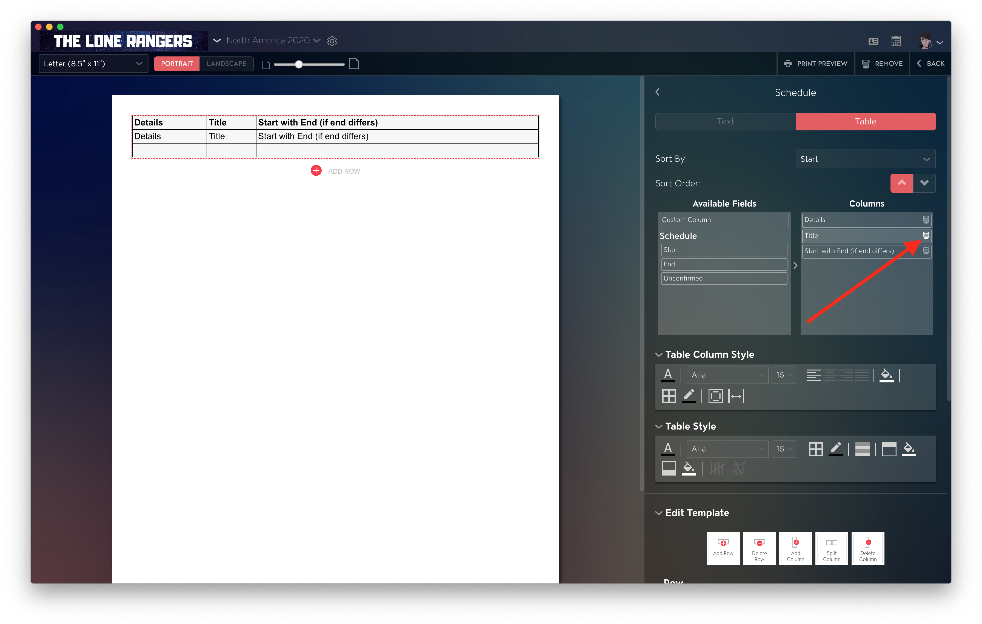The height and width of the screenshot is (624, 982).
Task: Open the user avatar menu
Action: (930, 42)
